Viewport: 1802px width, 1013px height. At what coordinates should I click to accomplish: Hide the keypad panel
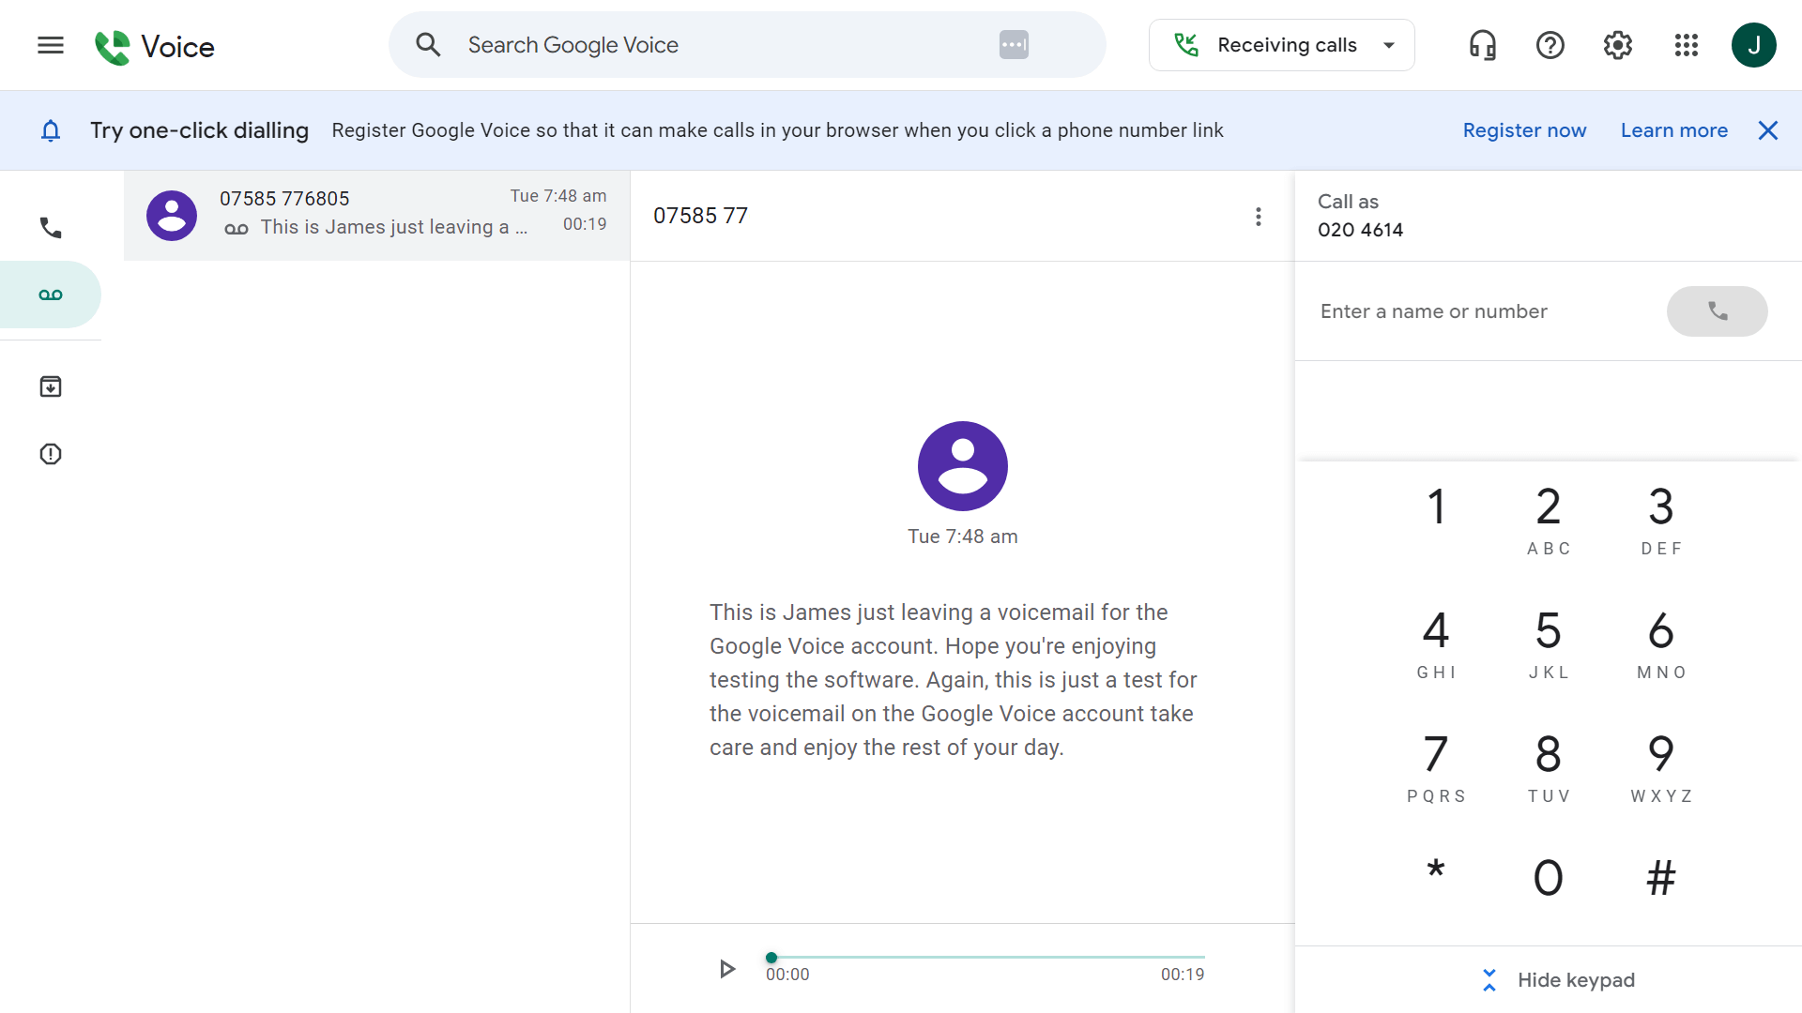pos(1559,979)
